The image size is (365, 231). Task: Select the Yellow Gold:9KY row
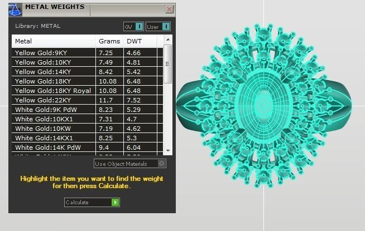click(x=87, y=53)
